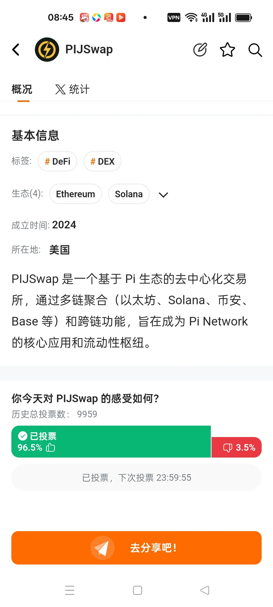
Task: Open the Android recent apps menu icon
Action: coord(70,590)
